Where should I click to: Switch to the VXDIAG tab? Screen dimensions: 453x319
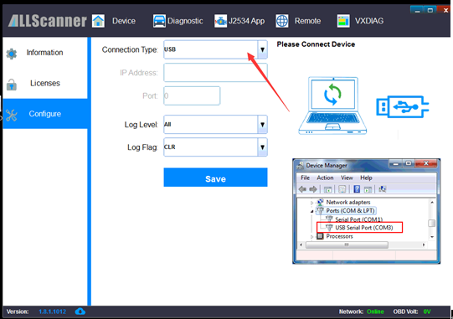pos(369,21)
